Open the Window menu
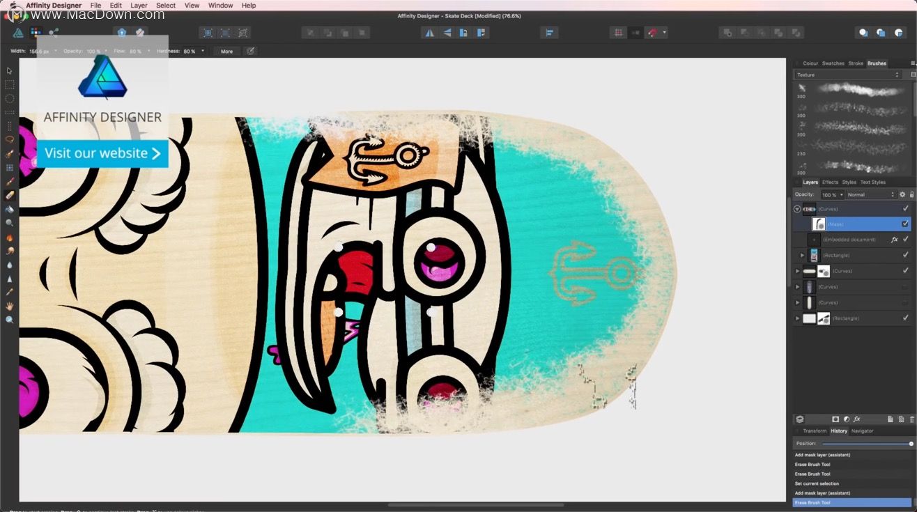 point(221,5)
